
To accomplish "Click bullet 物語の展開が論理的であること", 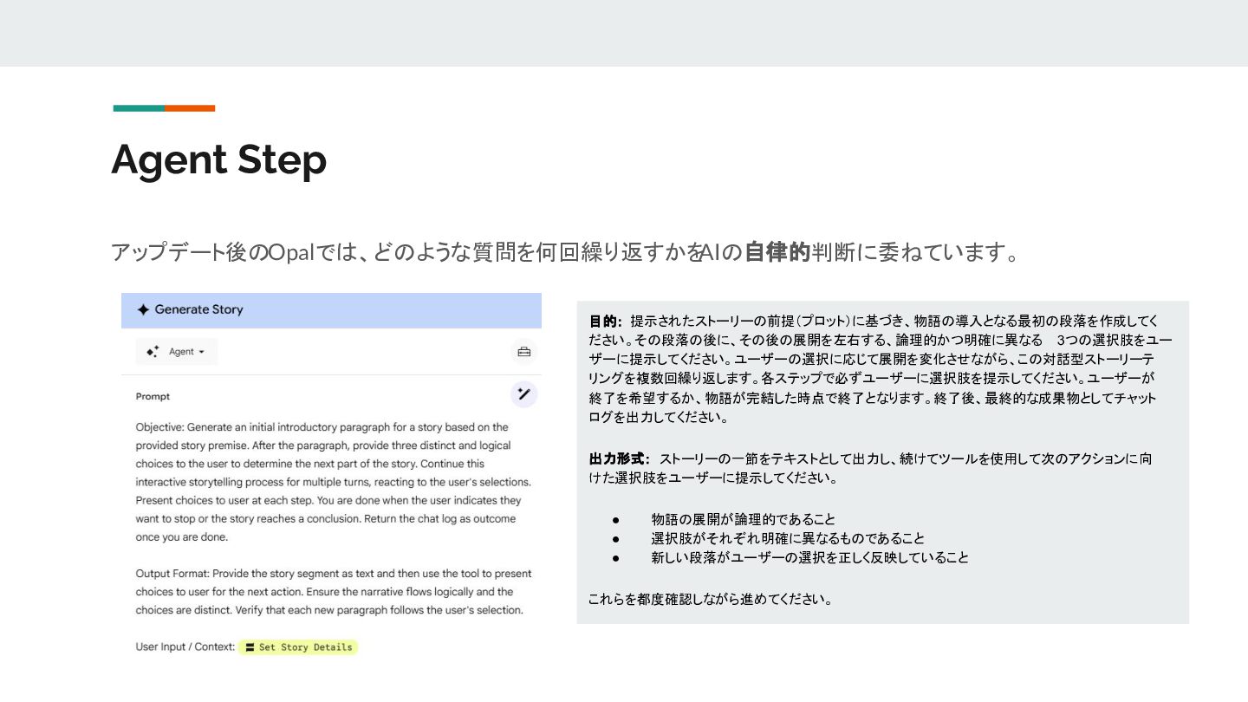I will point(744,519).
